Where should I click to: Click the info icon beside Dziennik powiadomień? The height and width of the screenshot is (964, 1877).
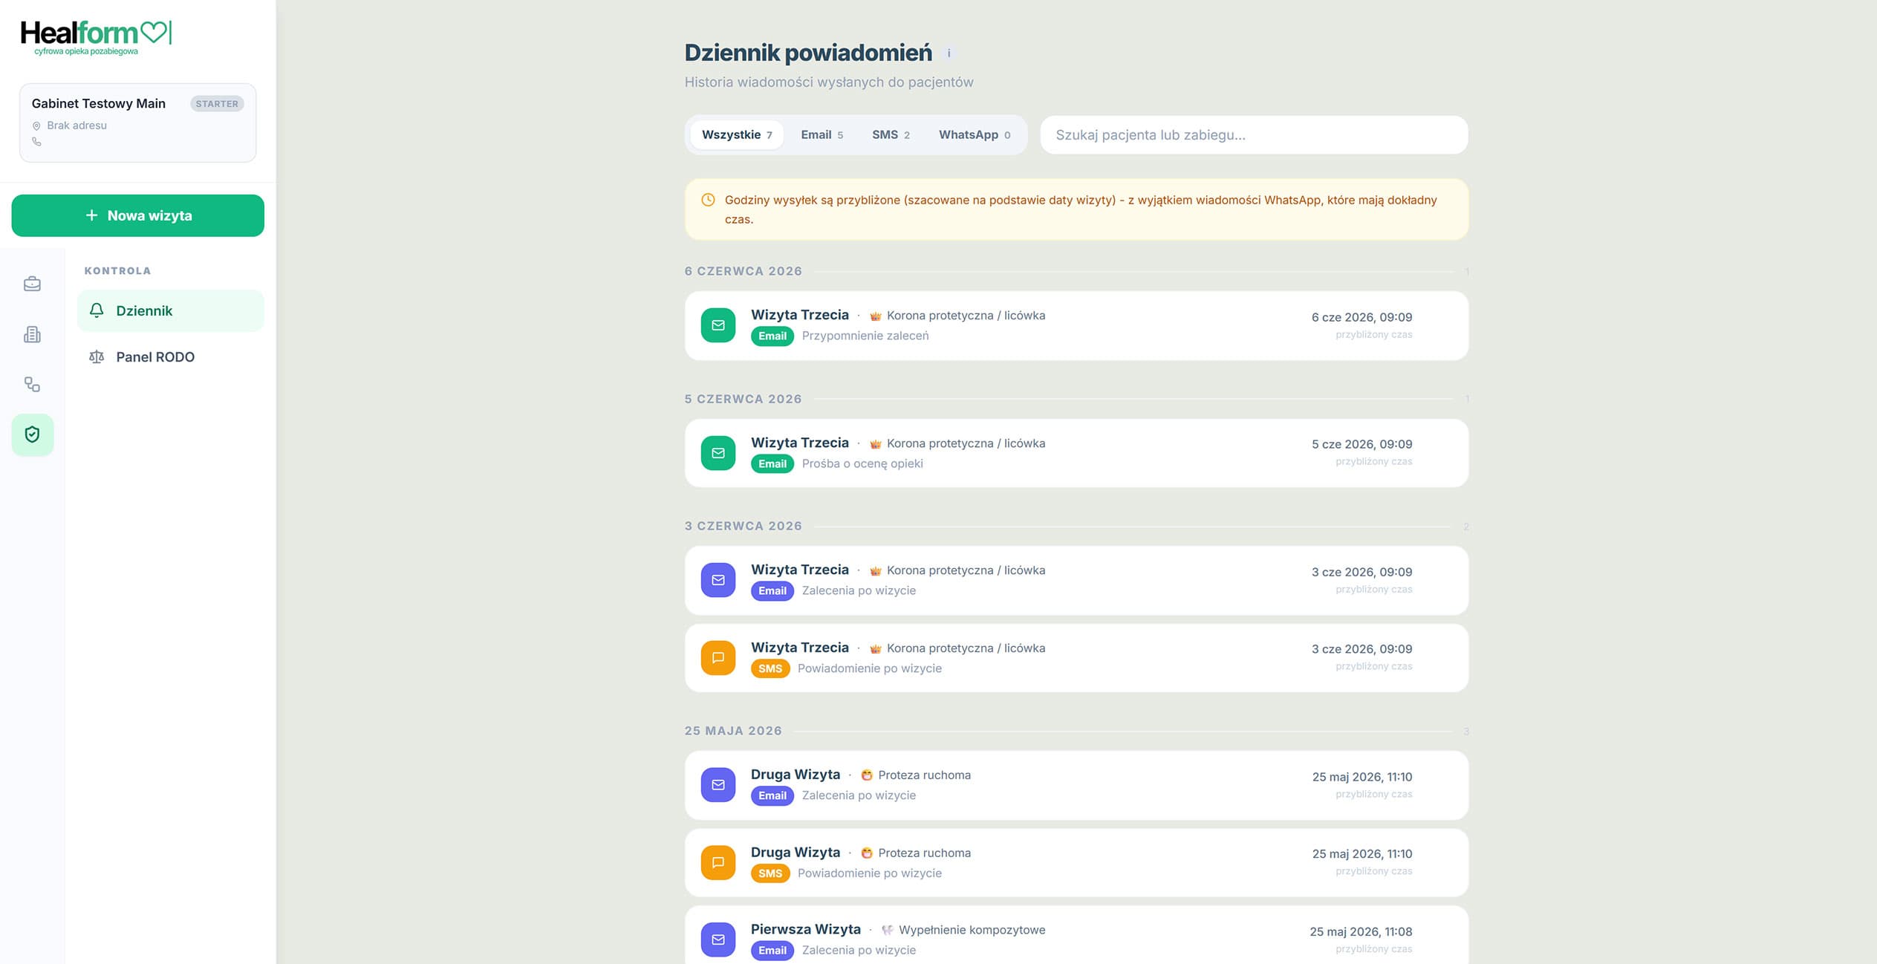click(949, 53)
